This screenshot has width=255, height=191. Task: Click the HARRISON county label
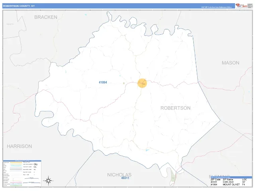point(19,146)
